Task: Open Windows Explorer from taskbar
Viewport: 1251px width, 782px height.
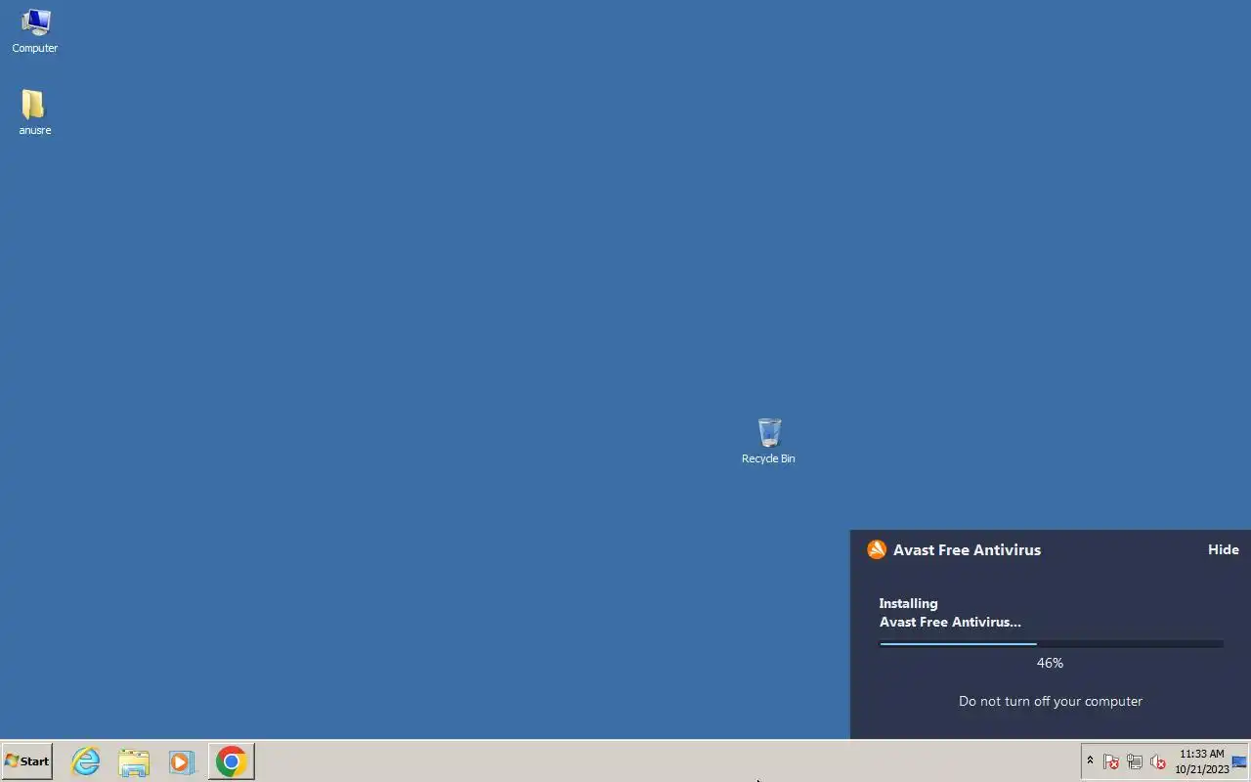Action: (x=134, y=761)
